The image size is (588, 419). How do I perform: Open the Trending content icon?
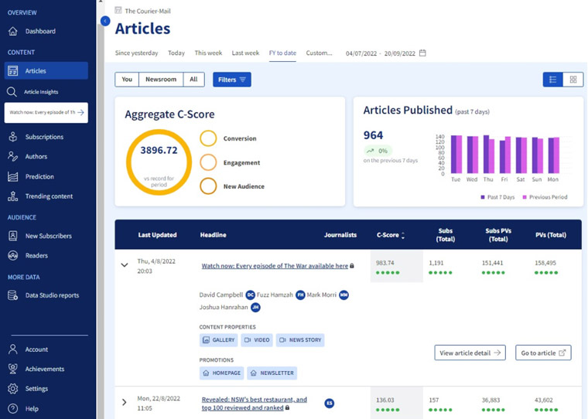point(12,196)
